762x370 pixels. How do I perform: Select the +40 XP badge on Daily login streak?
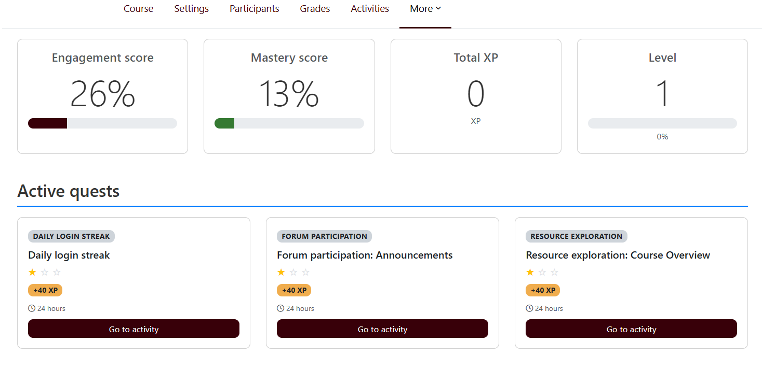(45, 290)
